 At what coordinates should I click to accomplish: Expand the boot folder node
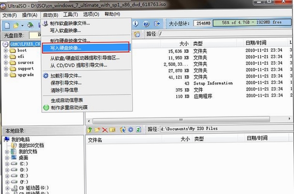click(6, 50)
